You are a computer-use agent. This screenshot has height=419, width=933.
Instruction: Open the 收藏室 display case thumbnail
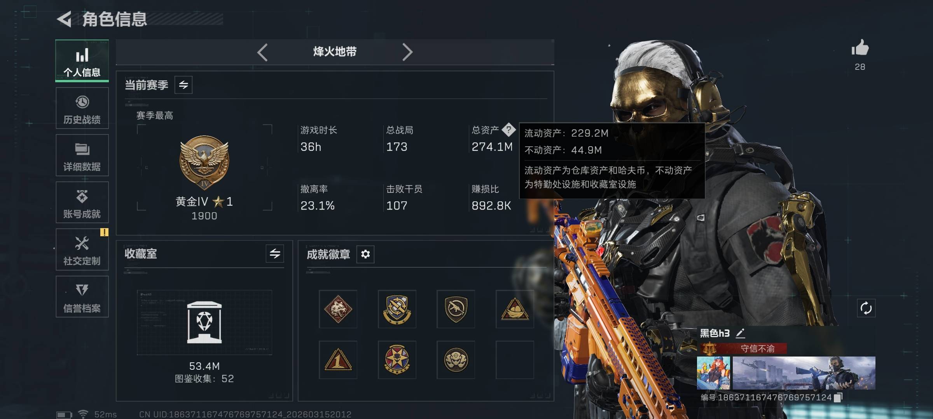point(204,322)
